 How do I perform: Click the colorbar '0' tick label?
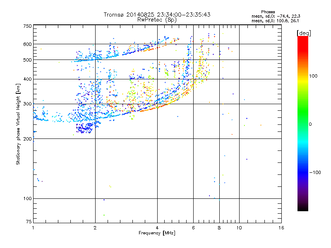pos(310,124)
